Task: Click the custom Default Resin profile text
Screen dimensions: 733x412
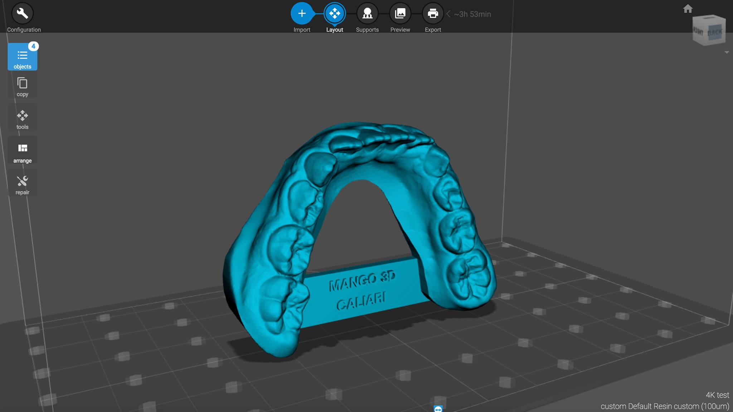Action: coord(665,406)
